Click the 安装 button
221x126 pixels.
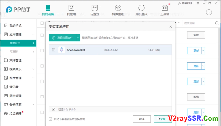click(x=163, y=119)
